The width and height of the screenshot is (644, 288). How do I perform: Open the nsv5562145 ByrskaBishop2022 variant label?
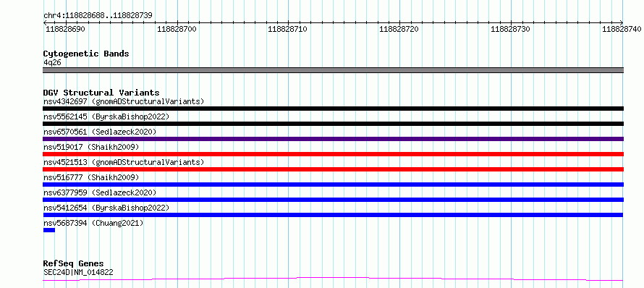(x=106, y=117)
